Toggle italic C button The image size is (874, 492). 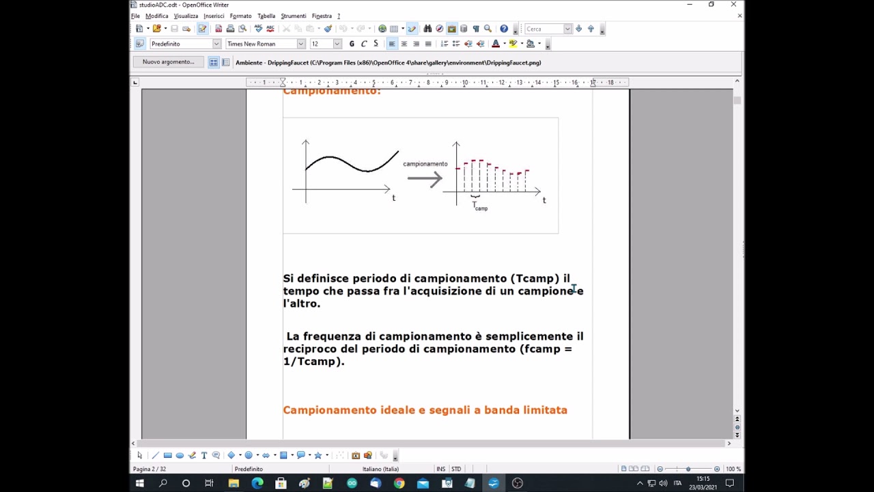click(364, 44)
